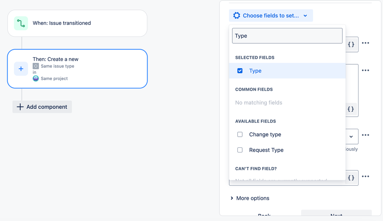Open the topmost three-dot more menu
The image size is (383, 221).
[365, 43]
